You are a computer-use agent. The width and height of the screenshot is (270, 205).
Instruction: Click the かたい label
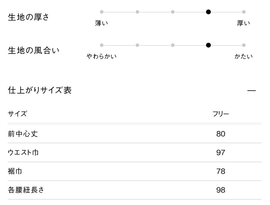244,56
